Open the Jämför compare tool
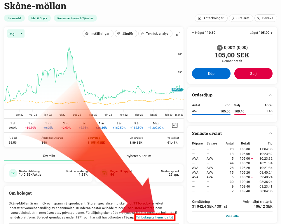The image size is (281, 224). (125, 33)
